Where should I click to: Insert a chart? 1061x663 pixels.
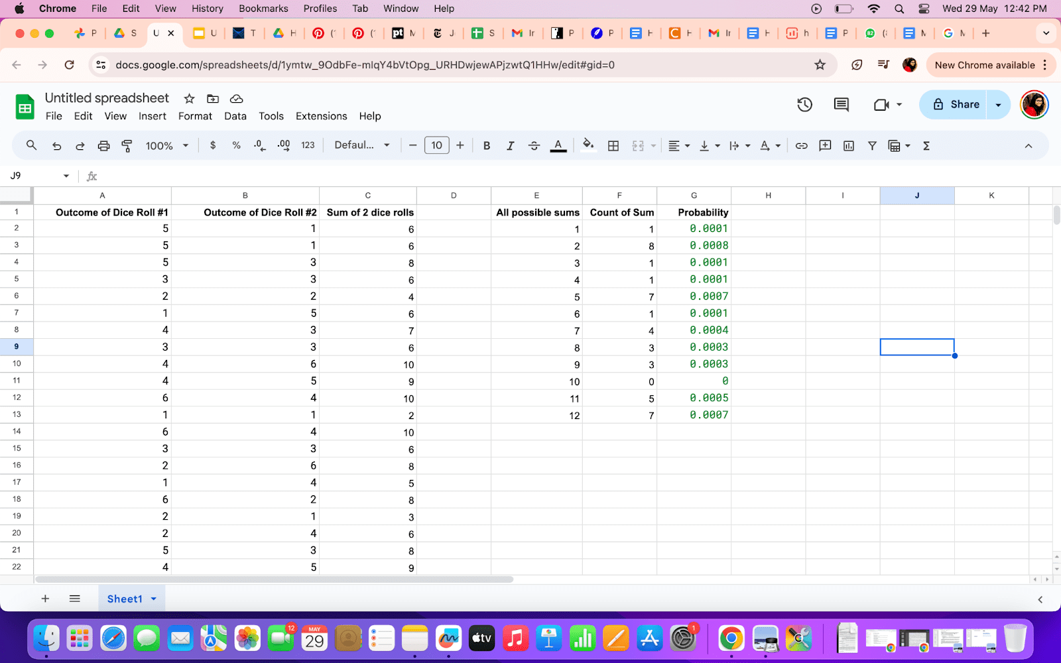click(848, 145)
